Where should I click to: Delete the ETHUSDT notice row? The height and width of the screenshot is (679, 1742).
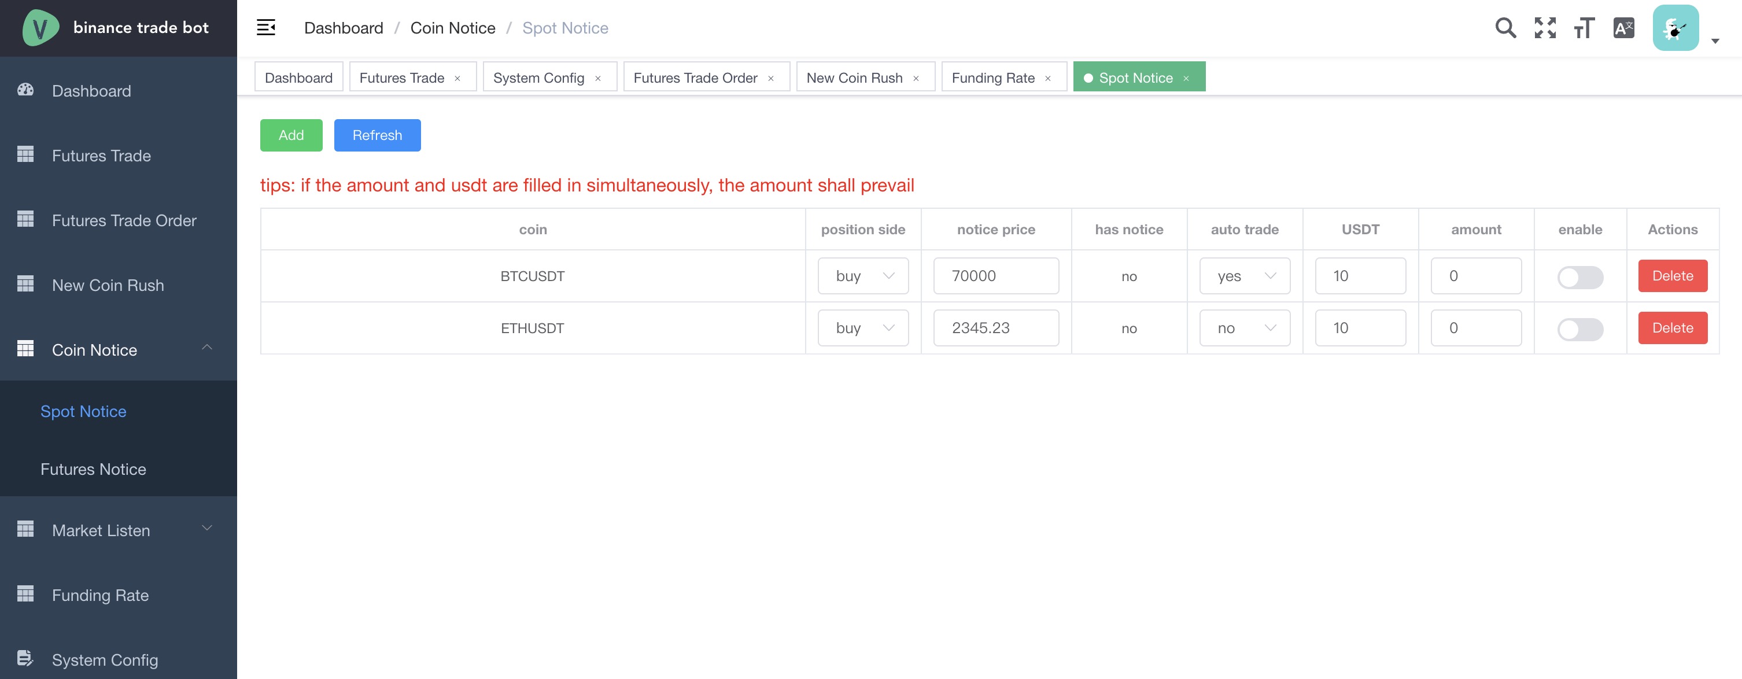1673,328
